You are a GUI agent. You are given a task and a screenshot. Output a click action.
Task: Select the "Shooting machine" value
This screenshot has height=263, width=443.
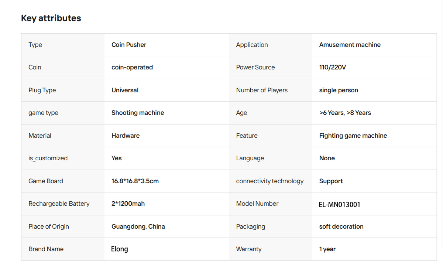click(138, 113)
